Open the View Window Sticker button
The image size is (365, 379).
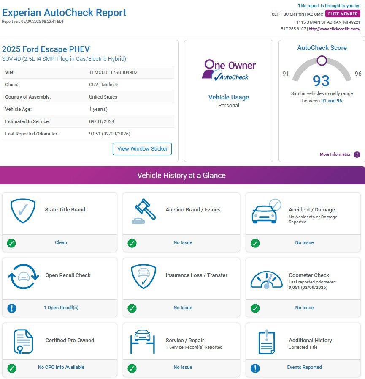coord(142,149)
